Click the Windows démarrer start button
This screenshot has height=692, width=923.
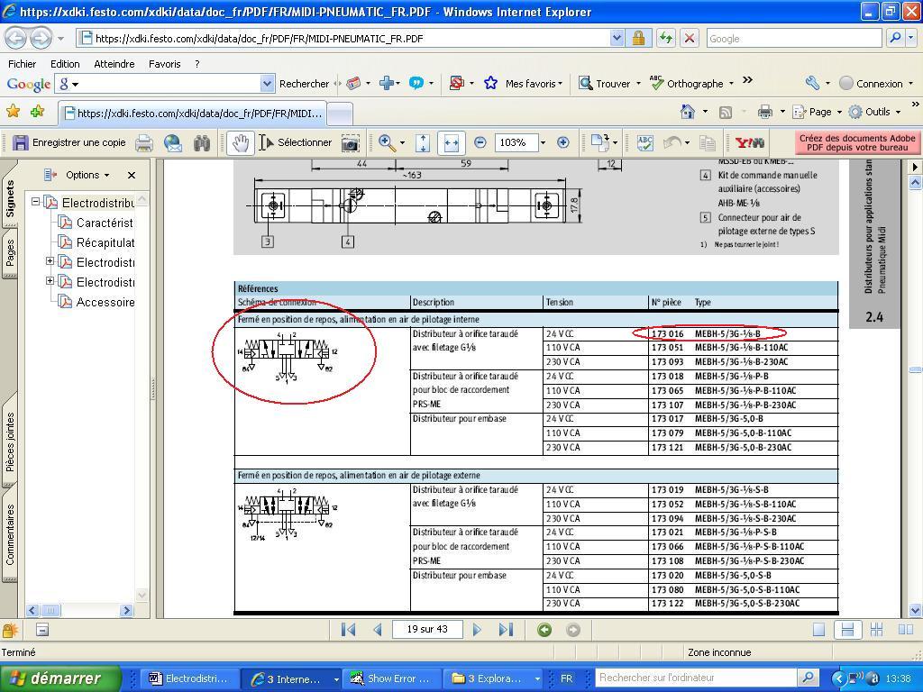pos(60,678)
